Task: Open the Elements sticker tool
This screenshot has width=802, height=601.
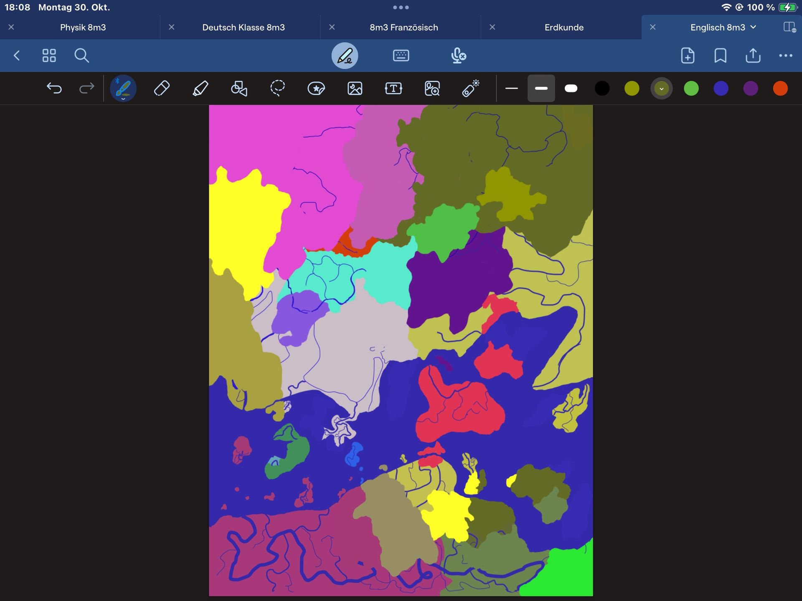Action: [316, 88]
